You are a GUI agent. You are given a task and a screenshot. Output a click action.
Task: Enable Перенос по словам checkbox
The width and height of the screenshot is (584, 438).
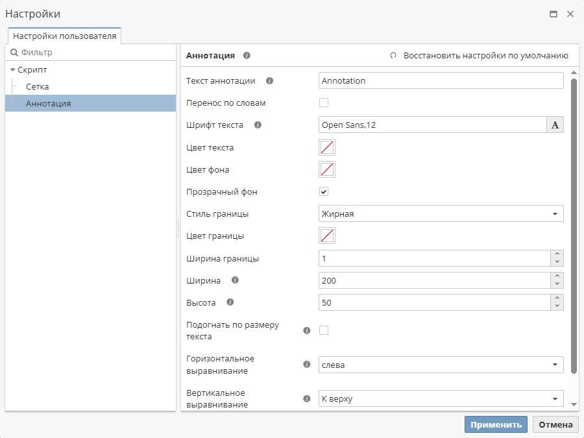(x=324, y=103)
